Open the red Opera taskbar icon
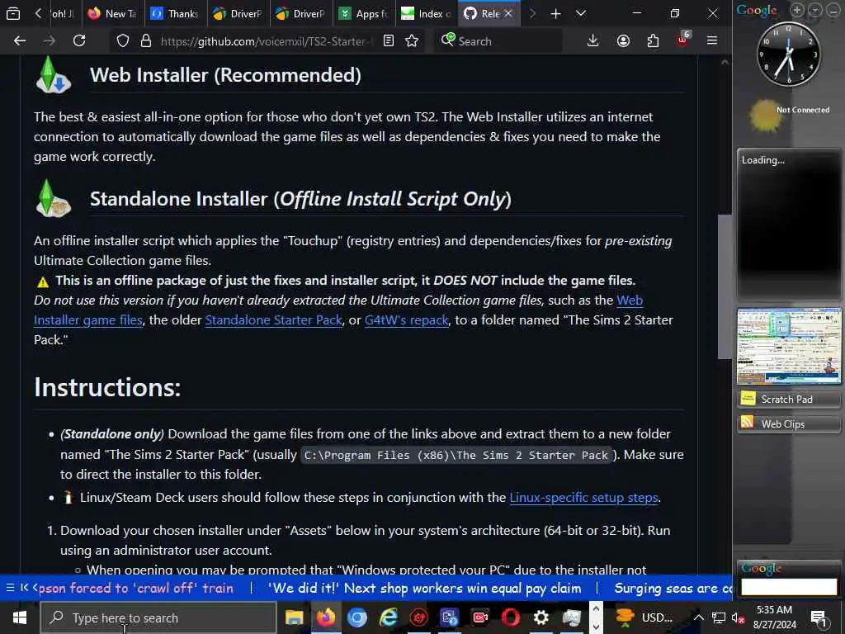Viewport: 845px width, 634px height. [x=510, y=617]
